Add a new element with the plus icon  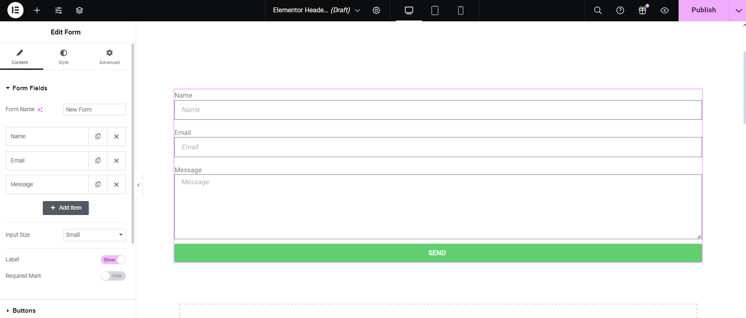[37, 10]
